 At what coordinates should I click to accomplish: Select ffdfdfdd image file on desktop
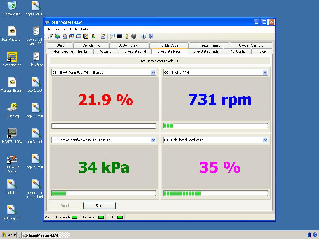point(12,187)
